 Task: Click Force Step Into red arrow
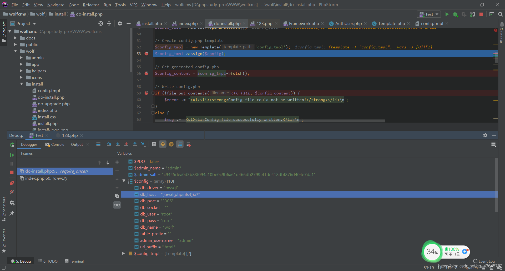[126, 144]
